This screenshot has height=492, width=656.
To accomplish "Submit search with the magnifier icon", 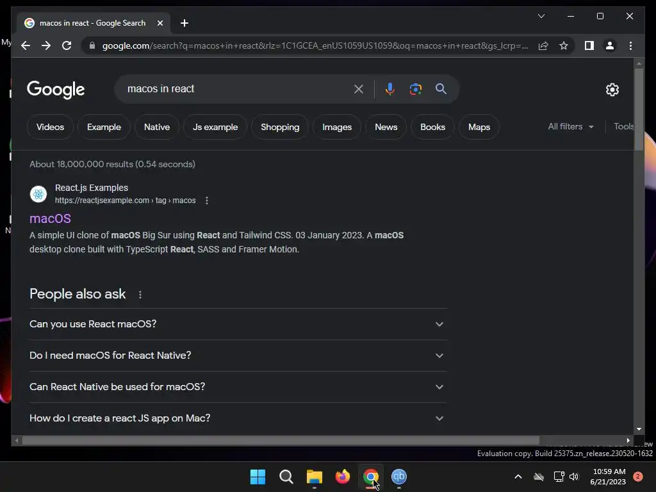I will (441, 88).
